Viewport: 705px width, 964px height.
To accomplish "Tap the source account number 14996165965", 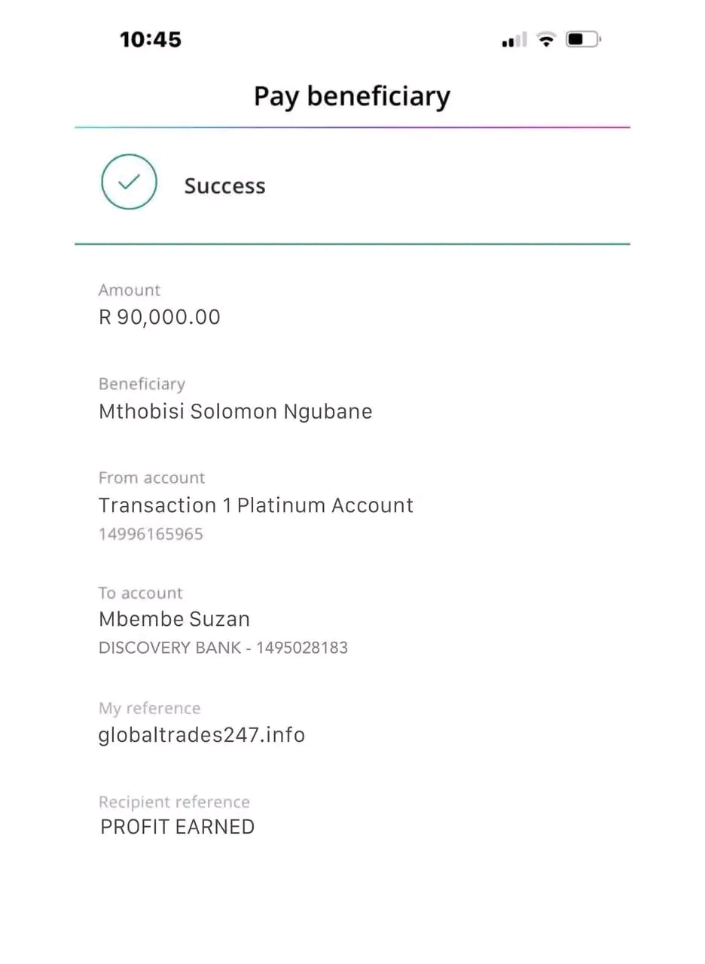I will tap(151, 534).
